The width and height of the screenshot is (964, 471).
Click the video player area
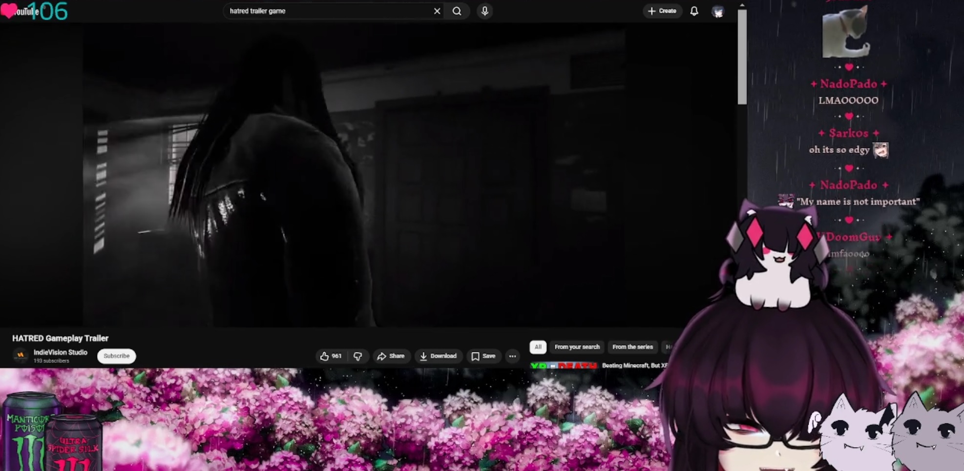(x=354, y=176)
